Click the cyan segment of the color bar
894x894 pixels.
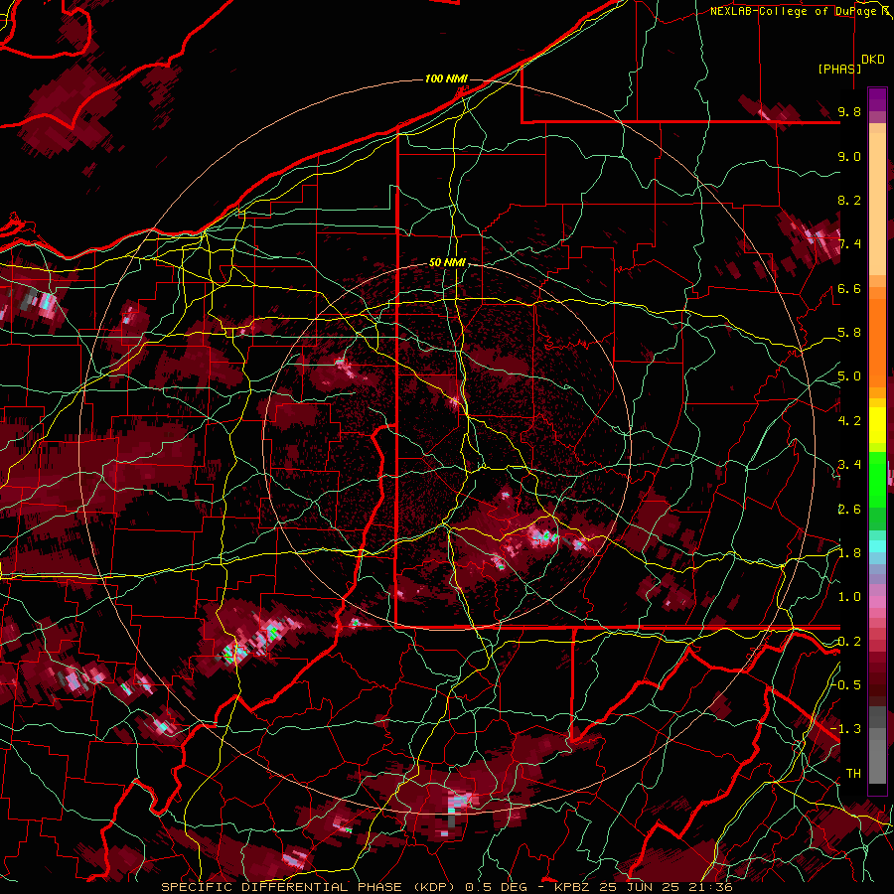(877, 545)
